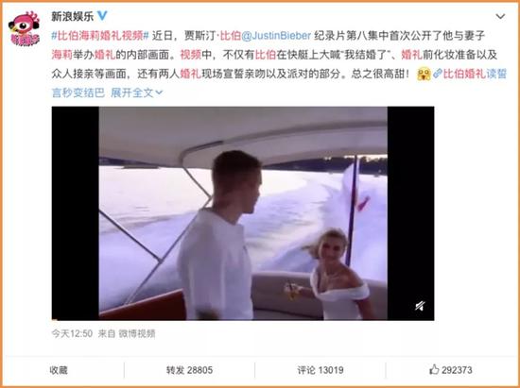The width and height of the screenshot is (520, 388).
Task: Unmute the video with the speaker icon
Action: tap(420, 306)
